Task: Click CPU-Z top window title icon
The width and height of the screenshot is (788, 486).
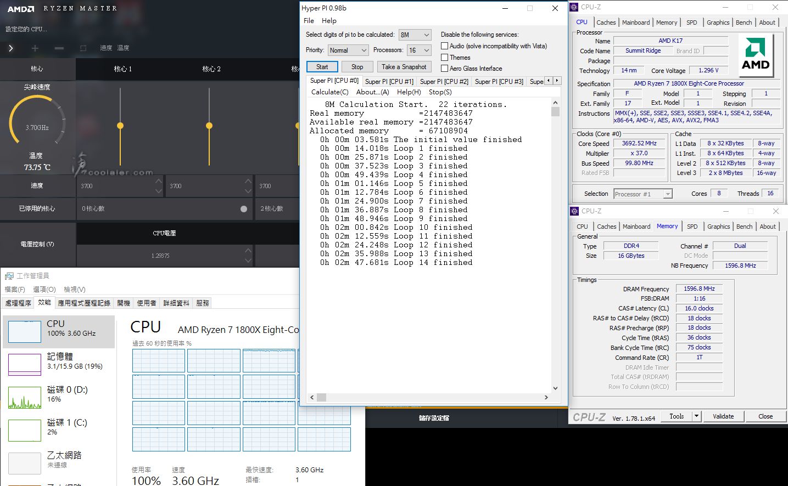Action: click(x=574, y=7)
